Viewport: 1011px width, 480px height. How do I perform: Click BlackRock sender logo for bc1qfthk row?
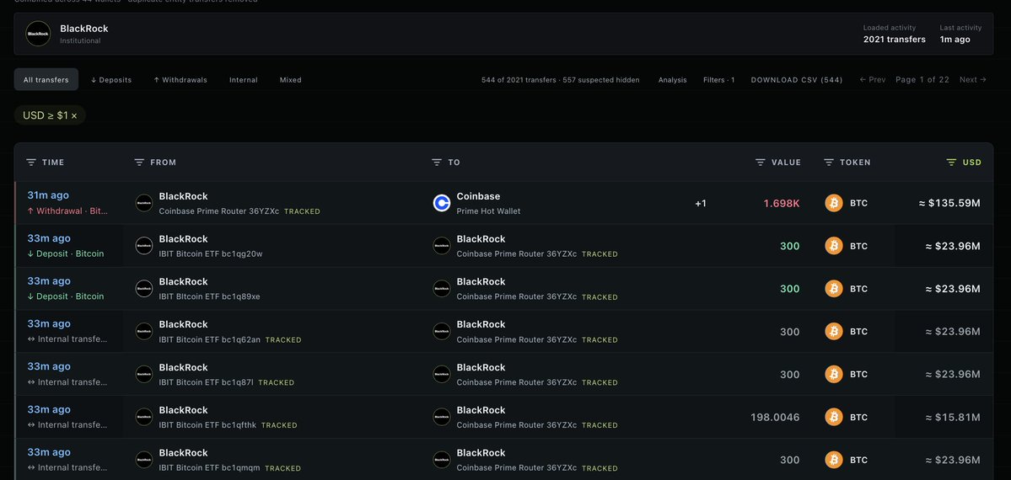[144, 417]
